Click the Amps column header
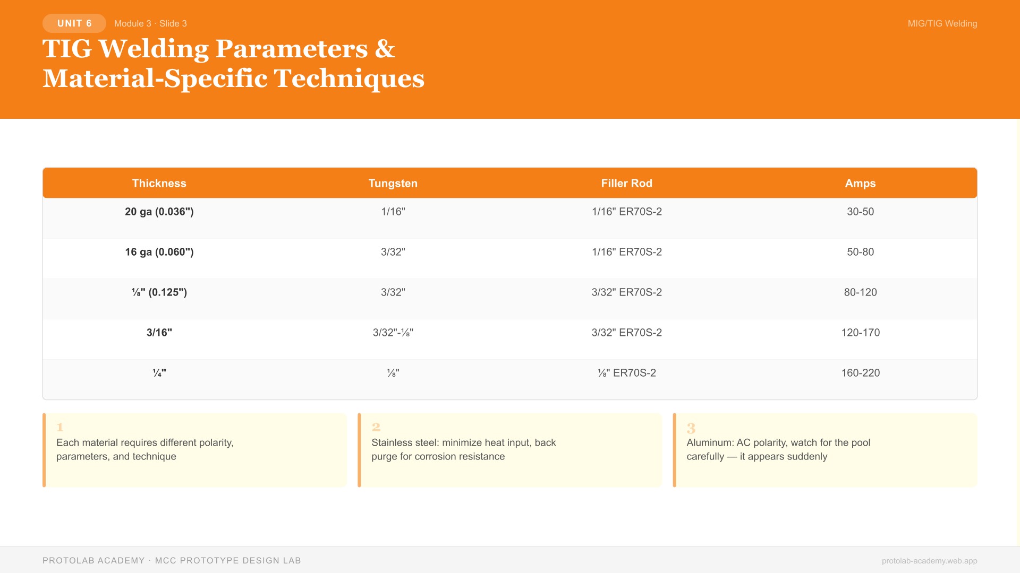Image resolution: width=1020 pixels, height=573 pixels. [x=860, y=183]
